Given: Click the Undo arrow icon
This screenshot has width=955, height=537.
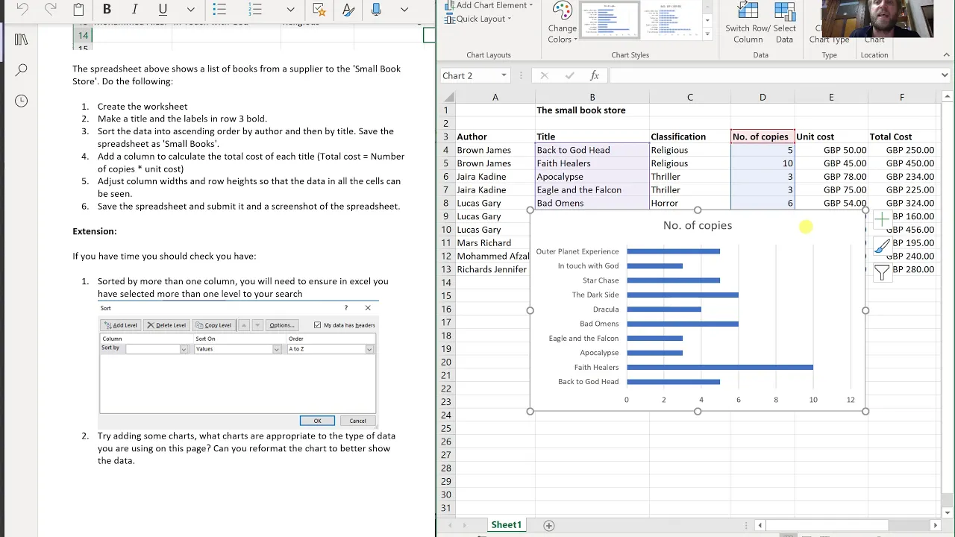Looking at the screenshot, I should click(x=22, y=9).
